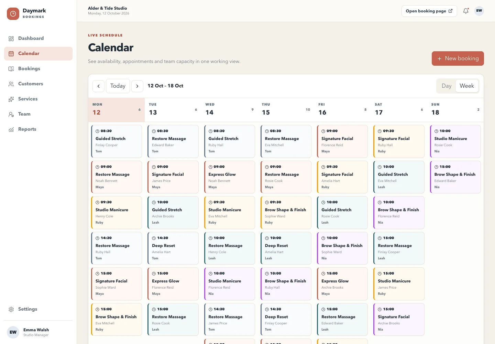Open Henry Cole's Wednesday Restore Massage booking
Viewport: 495px width, 344px height.
point(229,248)
